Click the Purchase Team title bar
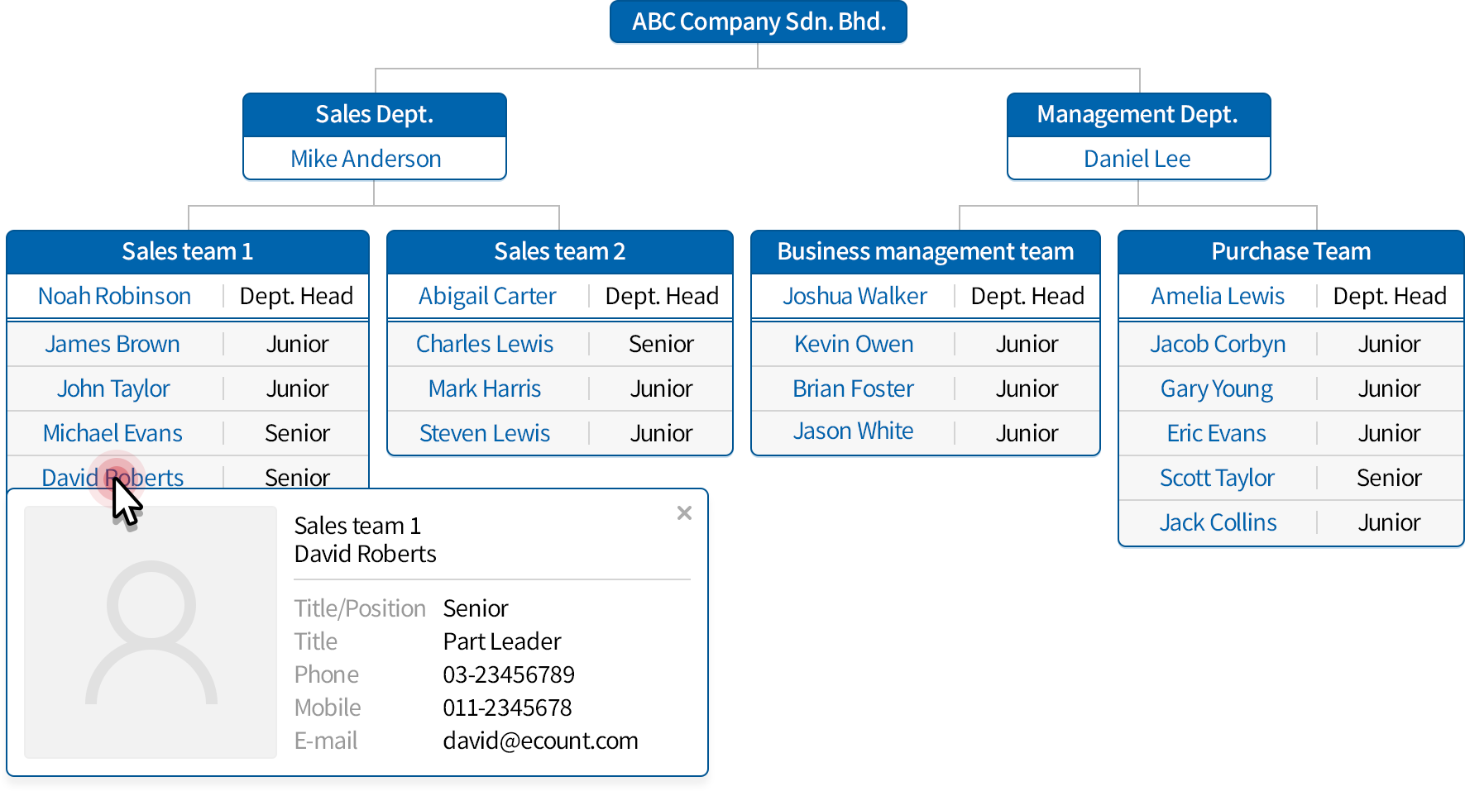 tap(1290, 251)
